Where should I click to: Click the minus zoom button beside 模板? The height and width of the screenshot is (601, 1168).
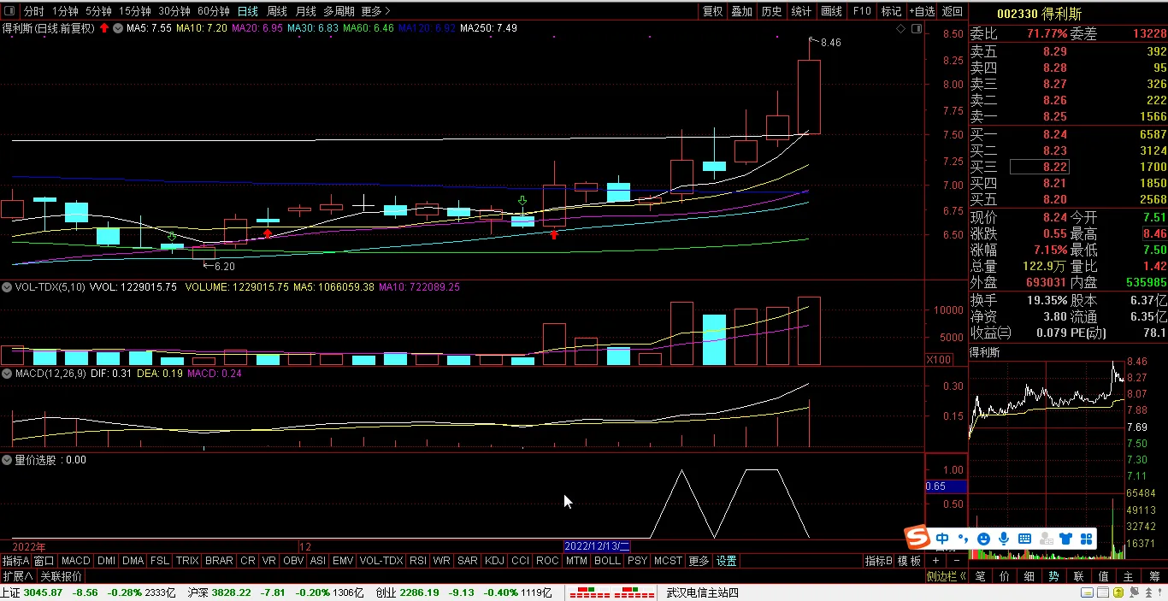click(x=955, y=561)
